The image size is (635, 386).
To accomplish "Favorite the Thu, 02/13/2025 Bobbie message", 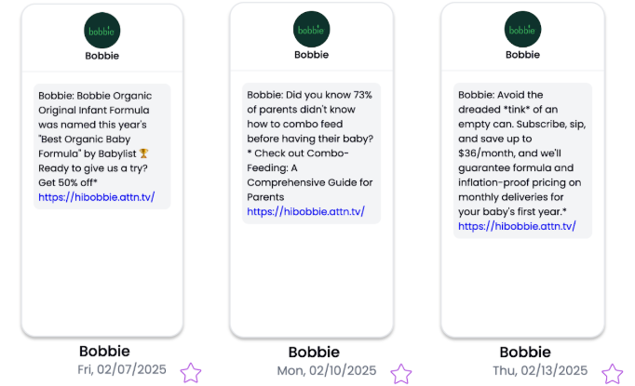I will pos(613,374).
